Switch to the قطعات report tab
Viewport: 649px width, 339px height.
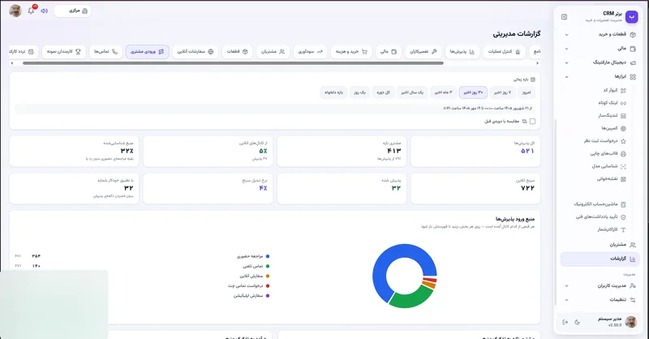click(x=237, y=52)
